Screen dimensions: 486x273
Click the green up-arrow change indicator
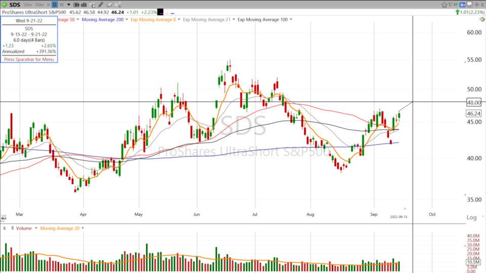click(x=458, y=12)
